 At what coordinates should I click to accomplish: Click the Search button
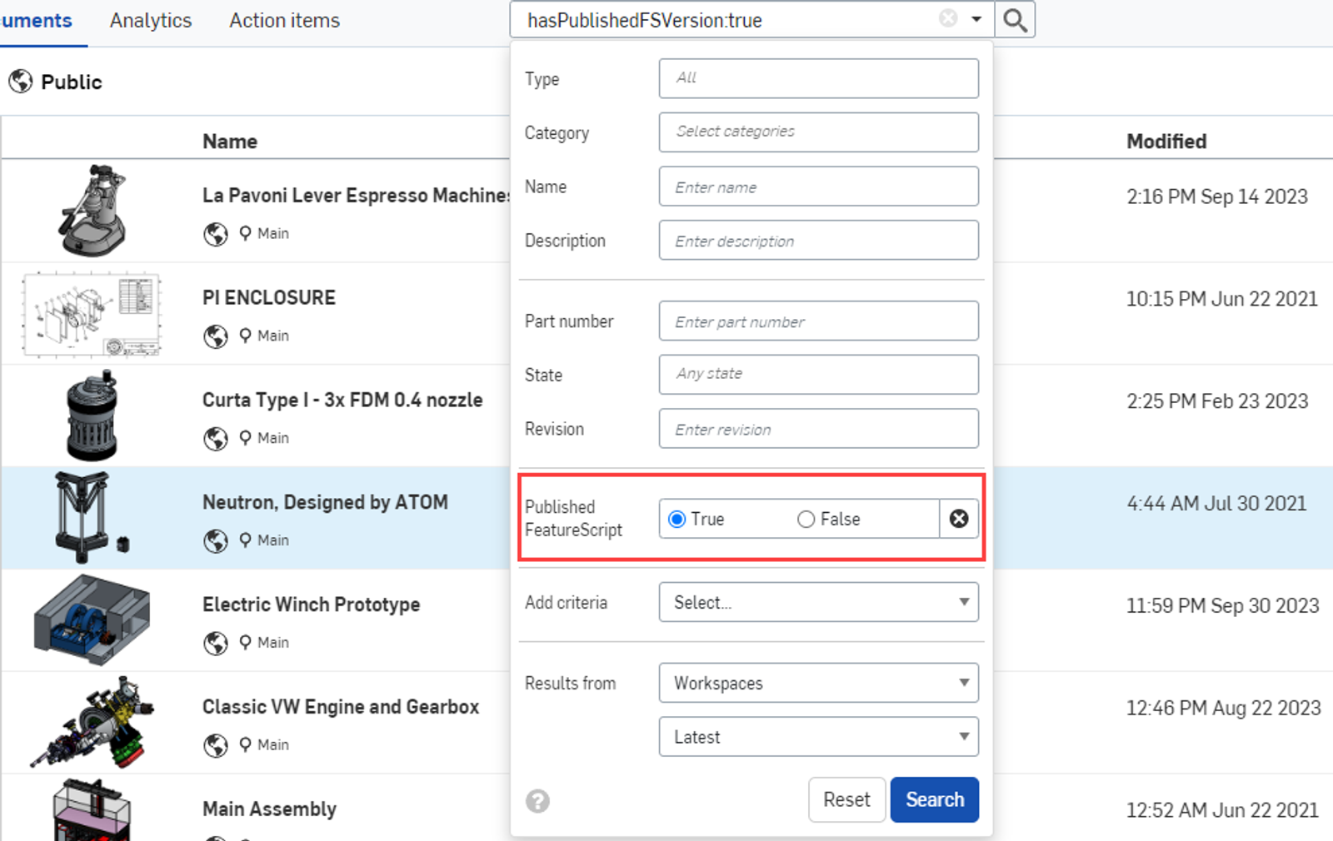click(x=934, y=799)
